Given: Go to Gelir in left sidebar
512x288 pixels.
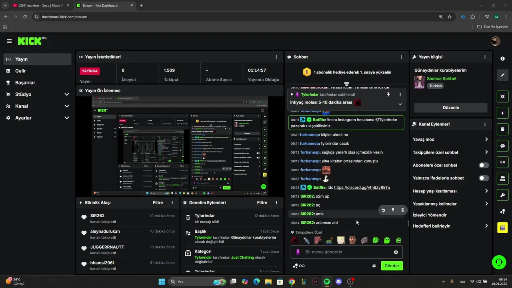Looking at the screenshot, I should [37, 71].
